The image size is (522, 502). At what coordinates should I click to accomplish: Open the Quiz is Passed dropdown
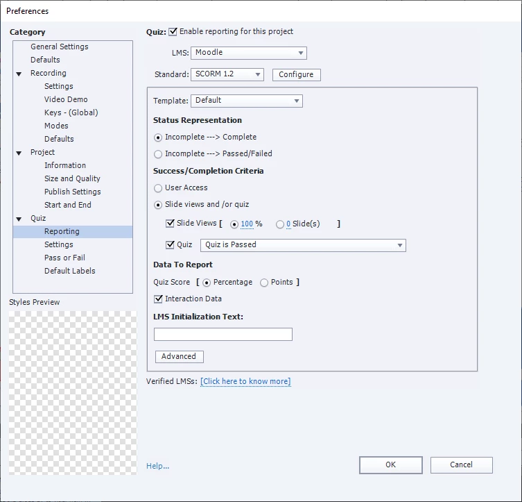(x=303, y=245)
